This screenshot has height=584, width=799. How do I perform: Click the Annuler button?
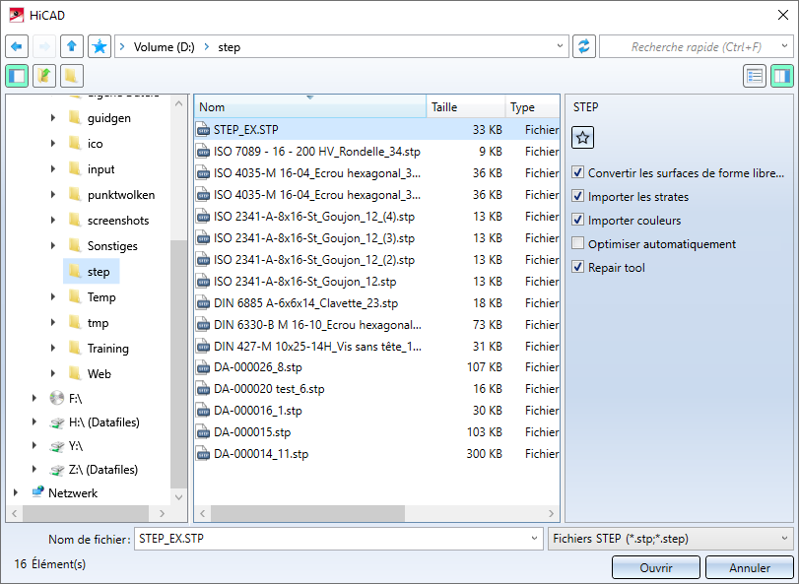(x=750, y=567)
